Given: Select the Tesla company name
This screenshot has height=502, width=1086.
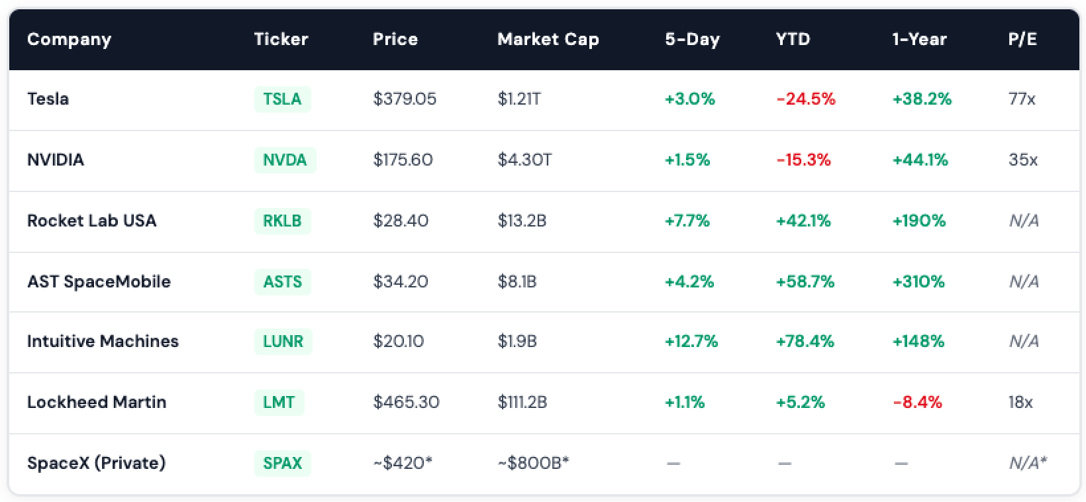Looking at the screenshot, I should [x=48, y=99].
